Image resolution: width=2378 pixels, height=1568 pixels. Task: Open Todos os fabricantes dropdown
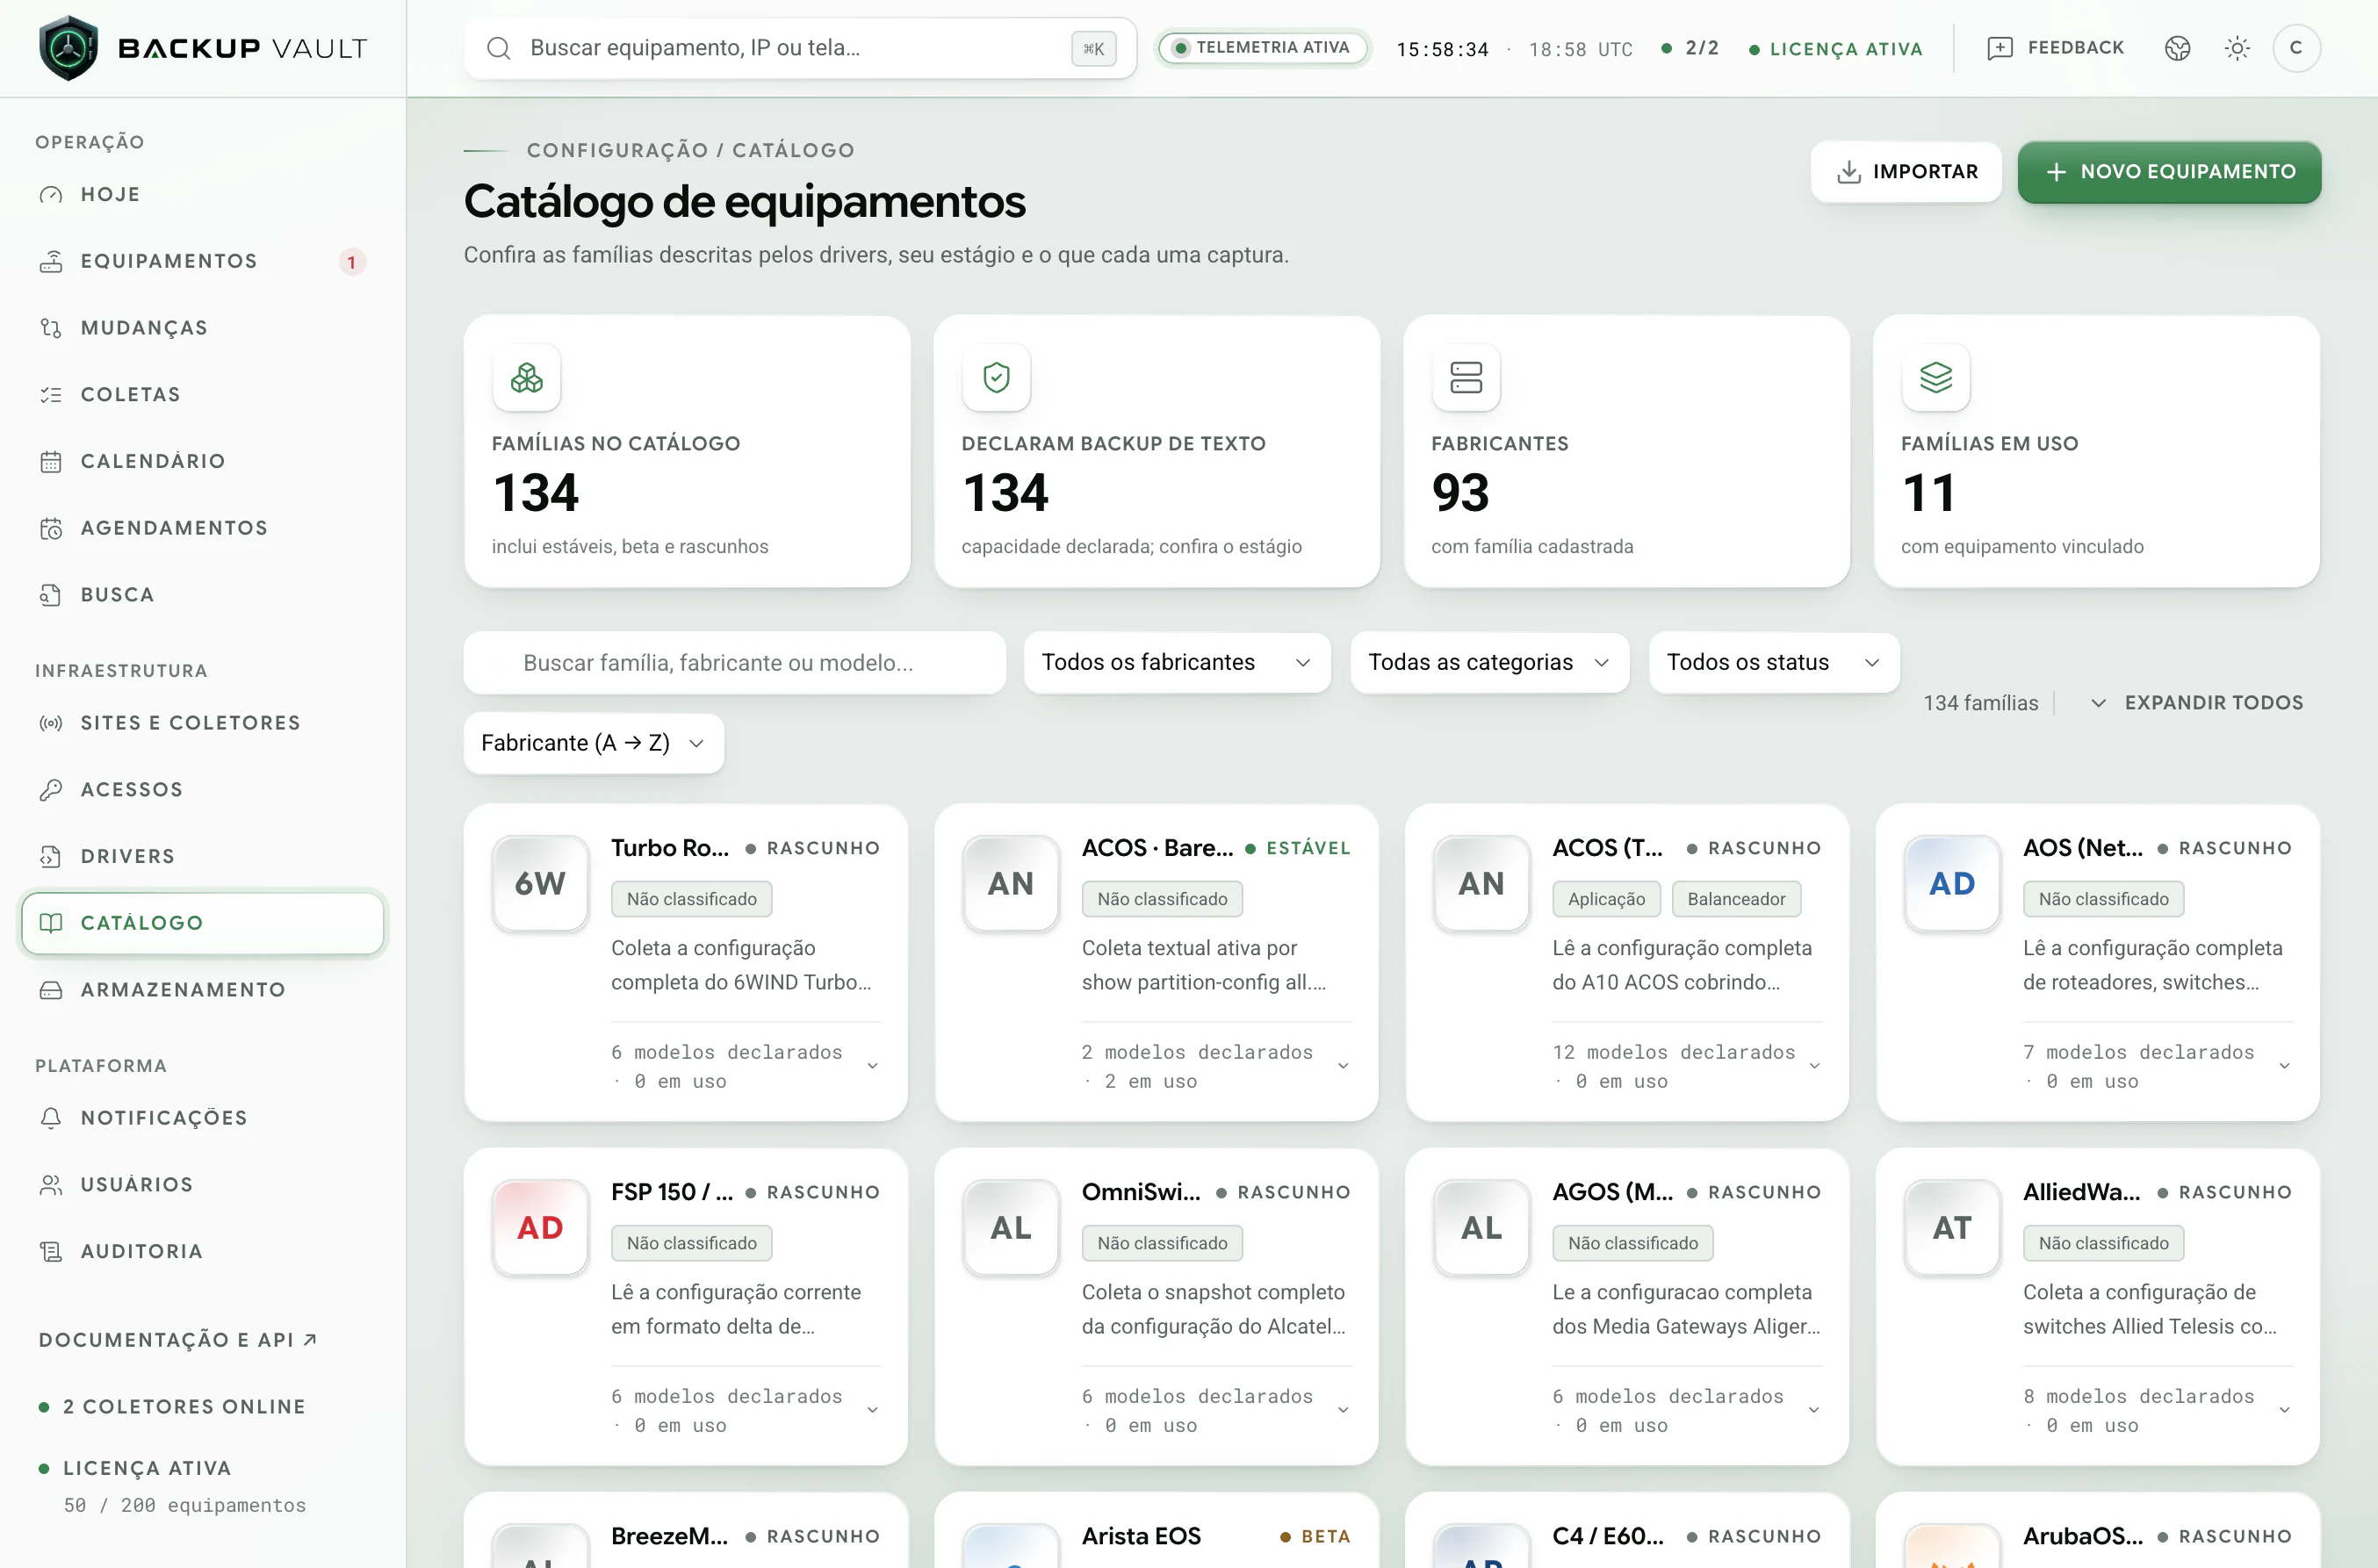coord(1177,662)
